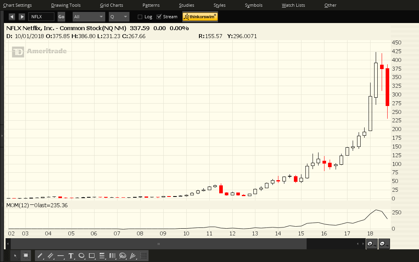Zoom in with the plus magnifier
The height and width of the screenshot is (262, 419).
coord(372,244)
